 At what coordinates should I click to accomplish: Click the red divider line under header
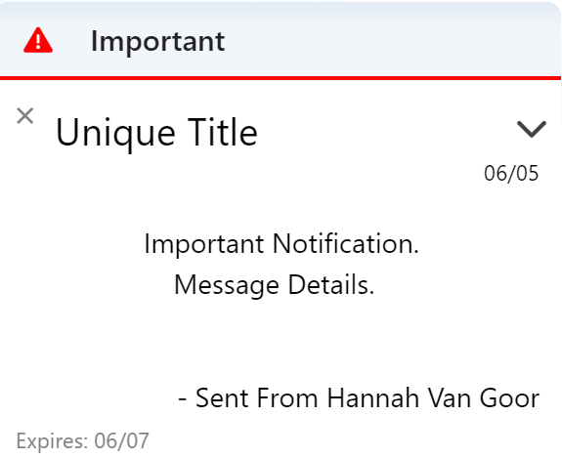pyautogui.click(x=281, y=78)
